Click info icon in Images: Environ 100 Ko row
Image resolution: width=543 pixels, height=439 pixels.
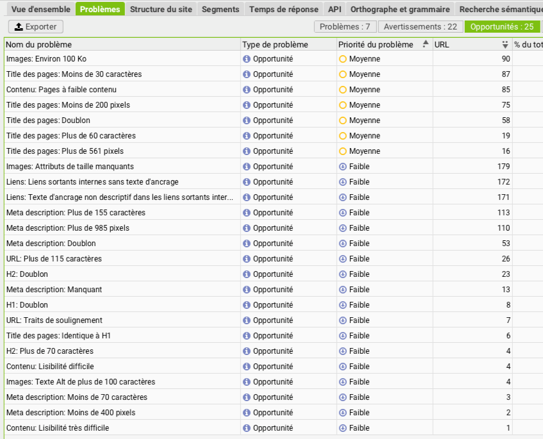point(247,59)
